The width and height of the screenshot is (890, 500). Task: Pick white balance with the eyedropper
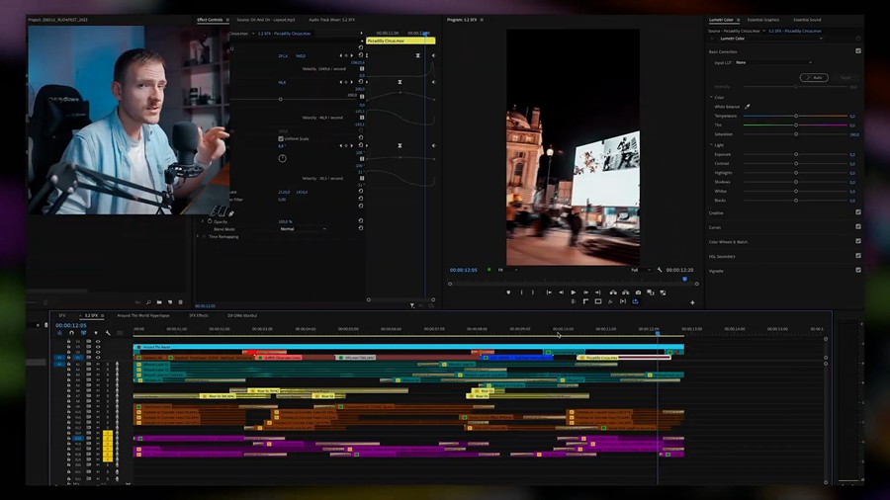coord(748,106)
